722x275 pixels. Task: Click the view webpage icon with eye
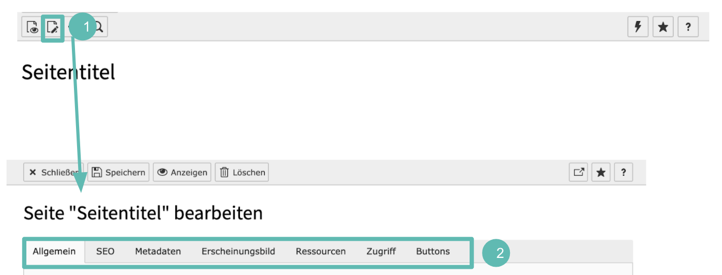coord(32,27)
